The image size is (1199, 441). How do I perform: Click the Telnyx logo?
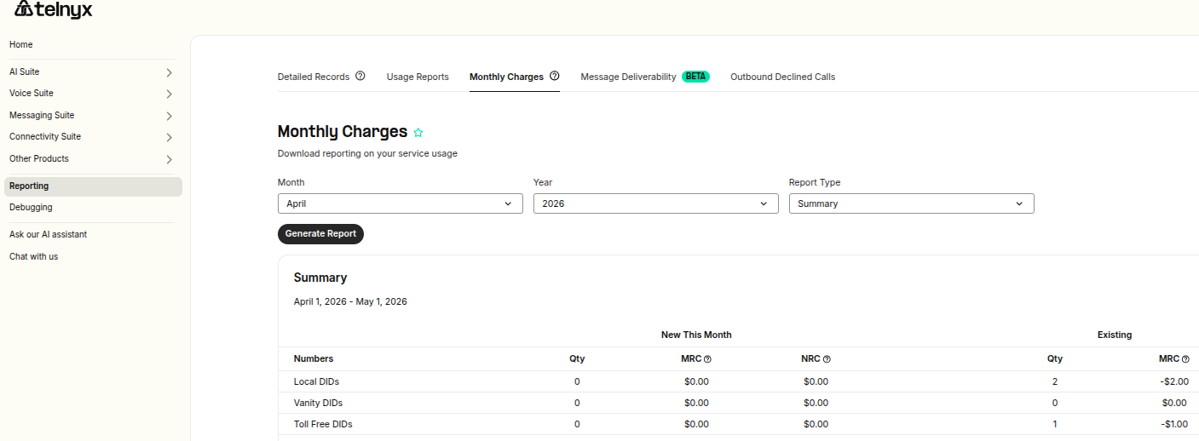coord(54,9)
